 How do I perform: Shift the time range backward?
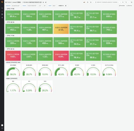[94, 2]
